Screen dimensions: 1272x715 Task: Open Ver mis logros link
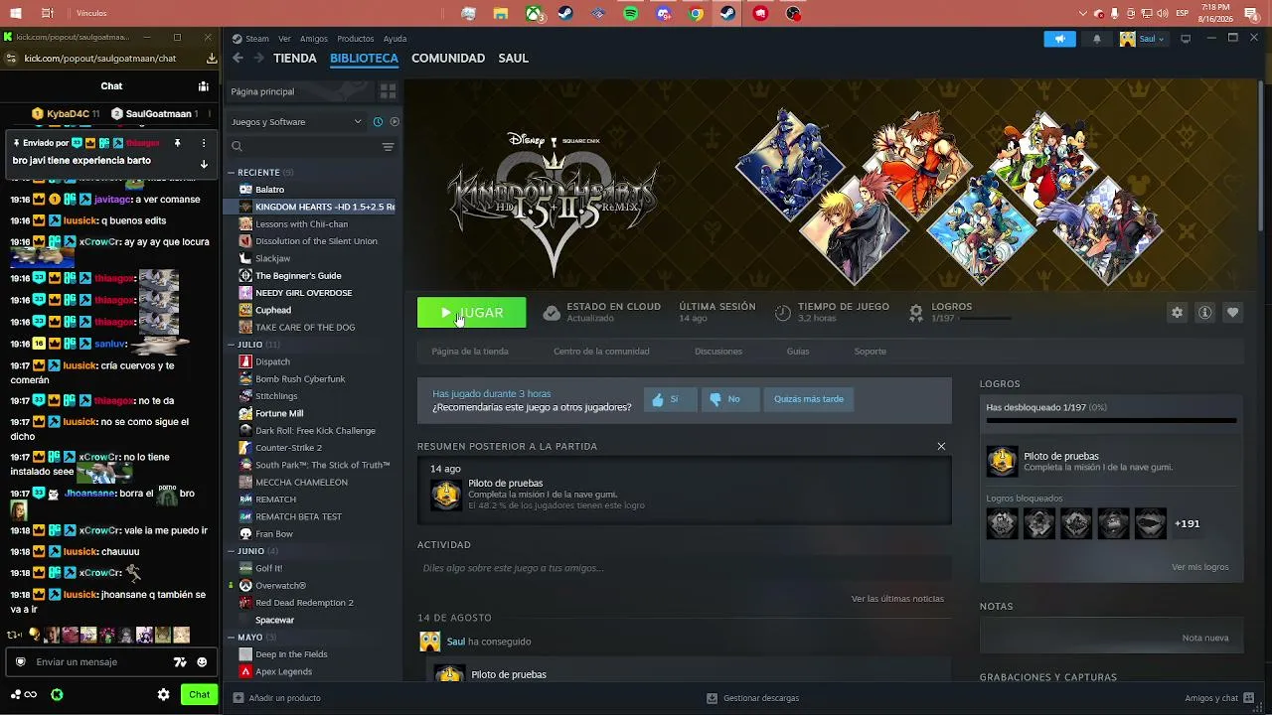click(x=1200, y=567)
